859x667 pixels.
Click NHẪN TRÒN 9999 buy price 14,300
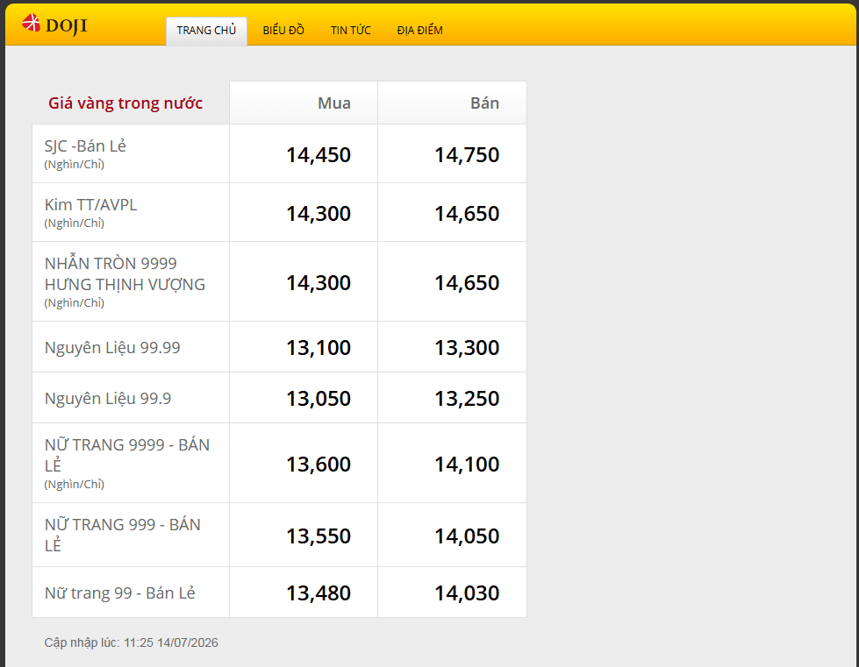[x=319, y=283]
